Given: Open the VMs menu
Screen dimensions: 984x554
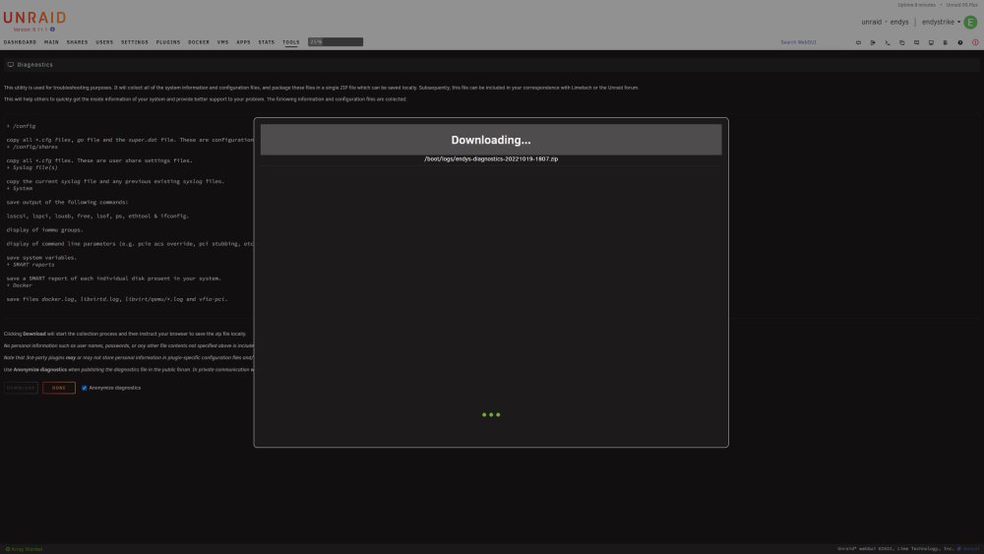Looking at the screenshot, I should [x=222, y=42].
